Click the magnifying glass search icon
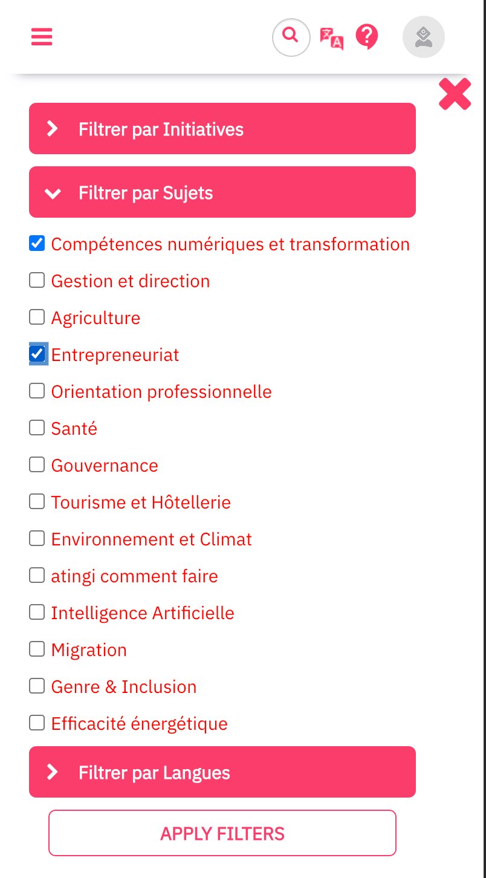The image size is (486, 878). (291, 37)
